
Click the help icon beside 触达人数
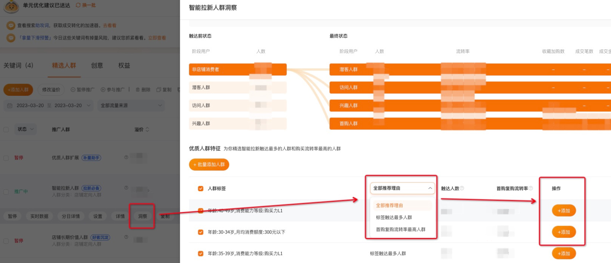point(462,188)
